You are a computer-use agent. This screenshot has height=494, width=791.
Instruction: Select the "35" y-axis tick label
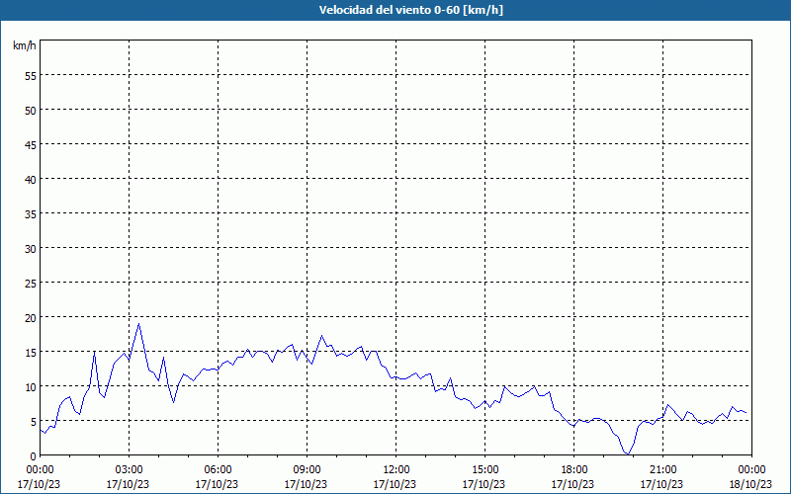31,213
